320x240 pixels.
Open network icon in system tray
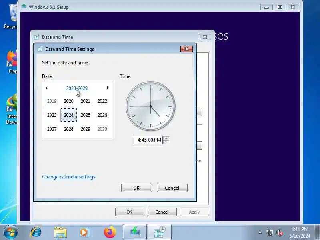[270, 232]
